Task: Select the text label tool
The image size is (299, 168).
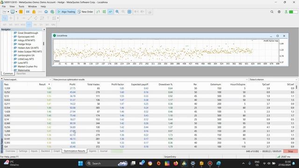Action: 48,18
